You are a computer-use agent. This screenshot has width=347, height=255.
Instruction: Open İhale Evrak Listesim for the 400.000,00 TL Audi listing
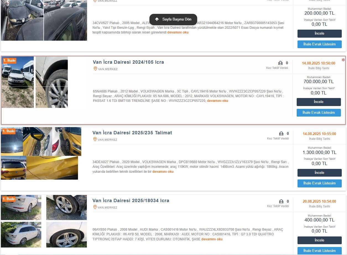[x=319, y=251]
